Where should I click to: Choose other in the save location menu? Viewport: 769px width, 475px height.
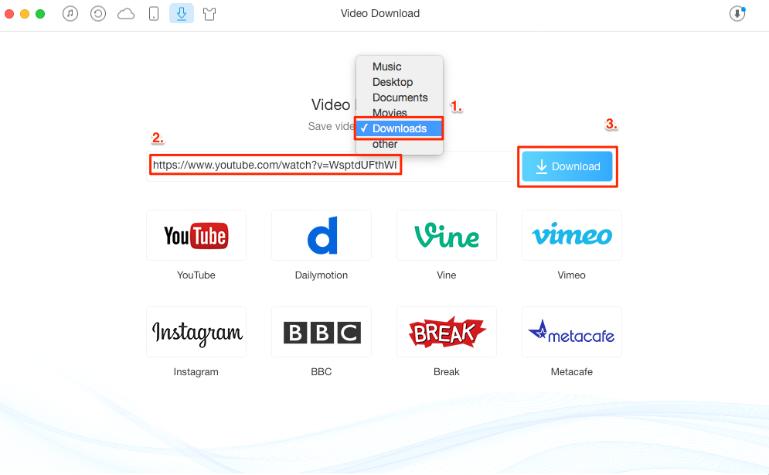click(400, 144)
